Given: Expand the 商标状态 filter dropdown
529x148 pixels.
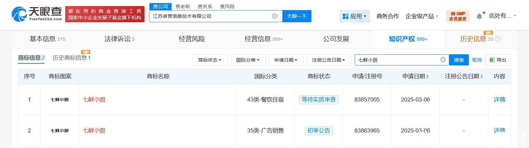Looking at the screenshot, I should (210, 60).
